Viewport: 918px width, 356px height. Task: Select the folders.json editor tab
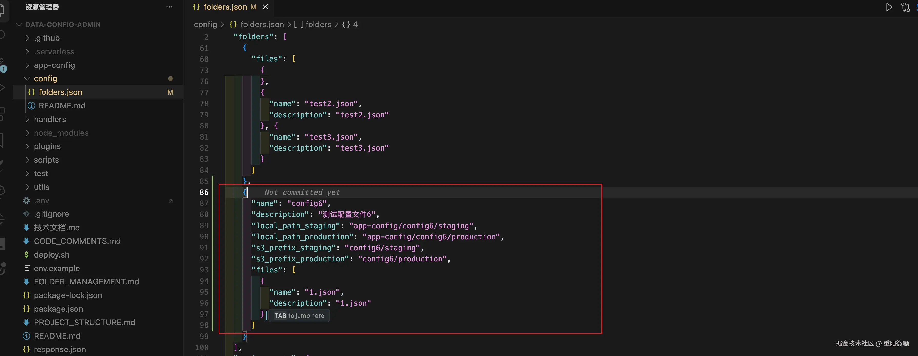[225, 7]
